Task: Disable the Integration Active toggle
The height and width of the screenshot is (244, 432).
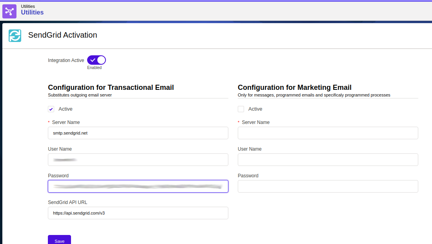Action: 97,60
